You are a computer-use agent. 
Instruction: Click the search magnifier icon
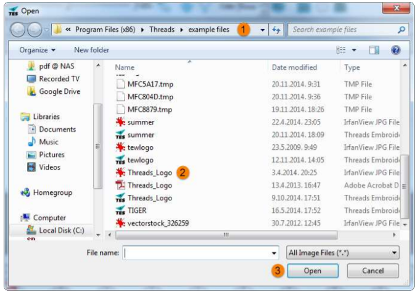coord(401,30)
